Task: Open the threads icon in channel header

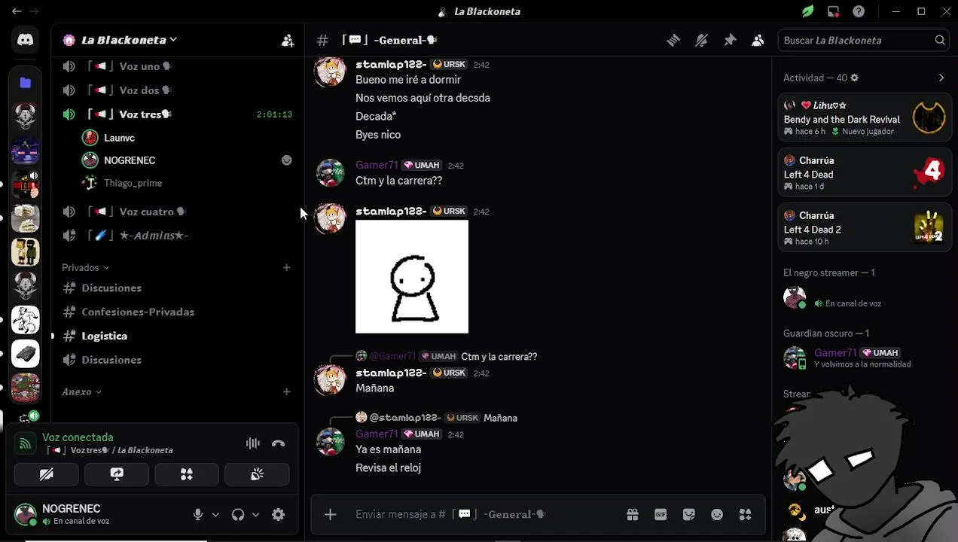Action: coord(673,41)
